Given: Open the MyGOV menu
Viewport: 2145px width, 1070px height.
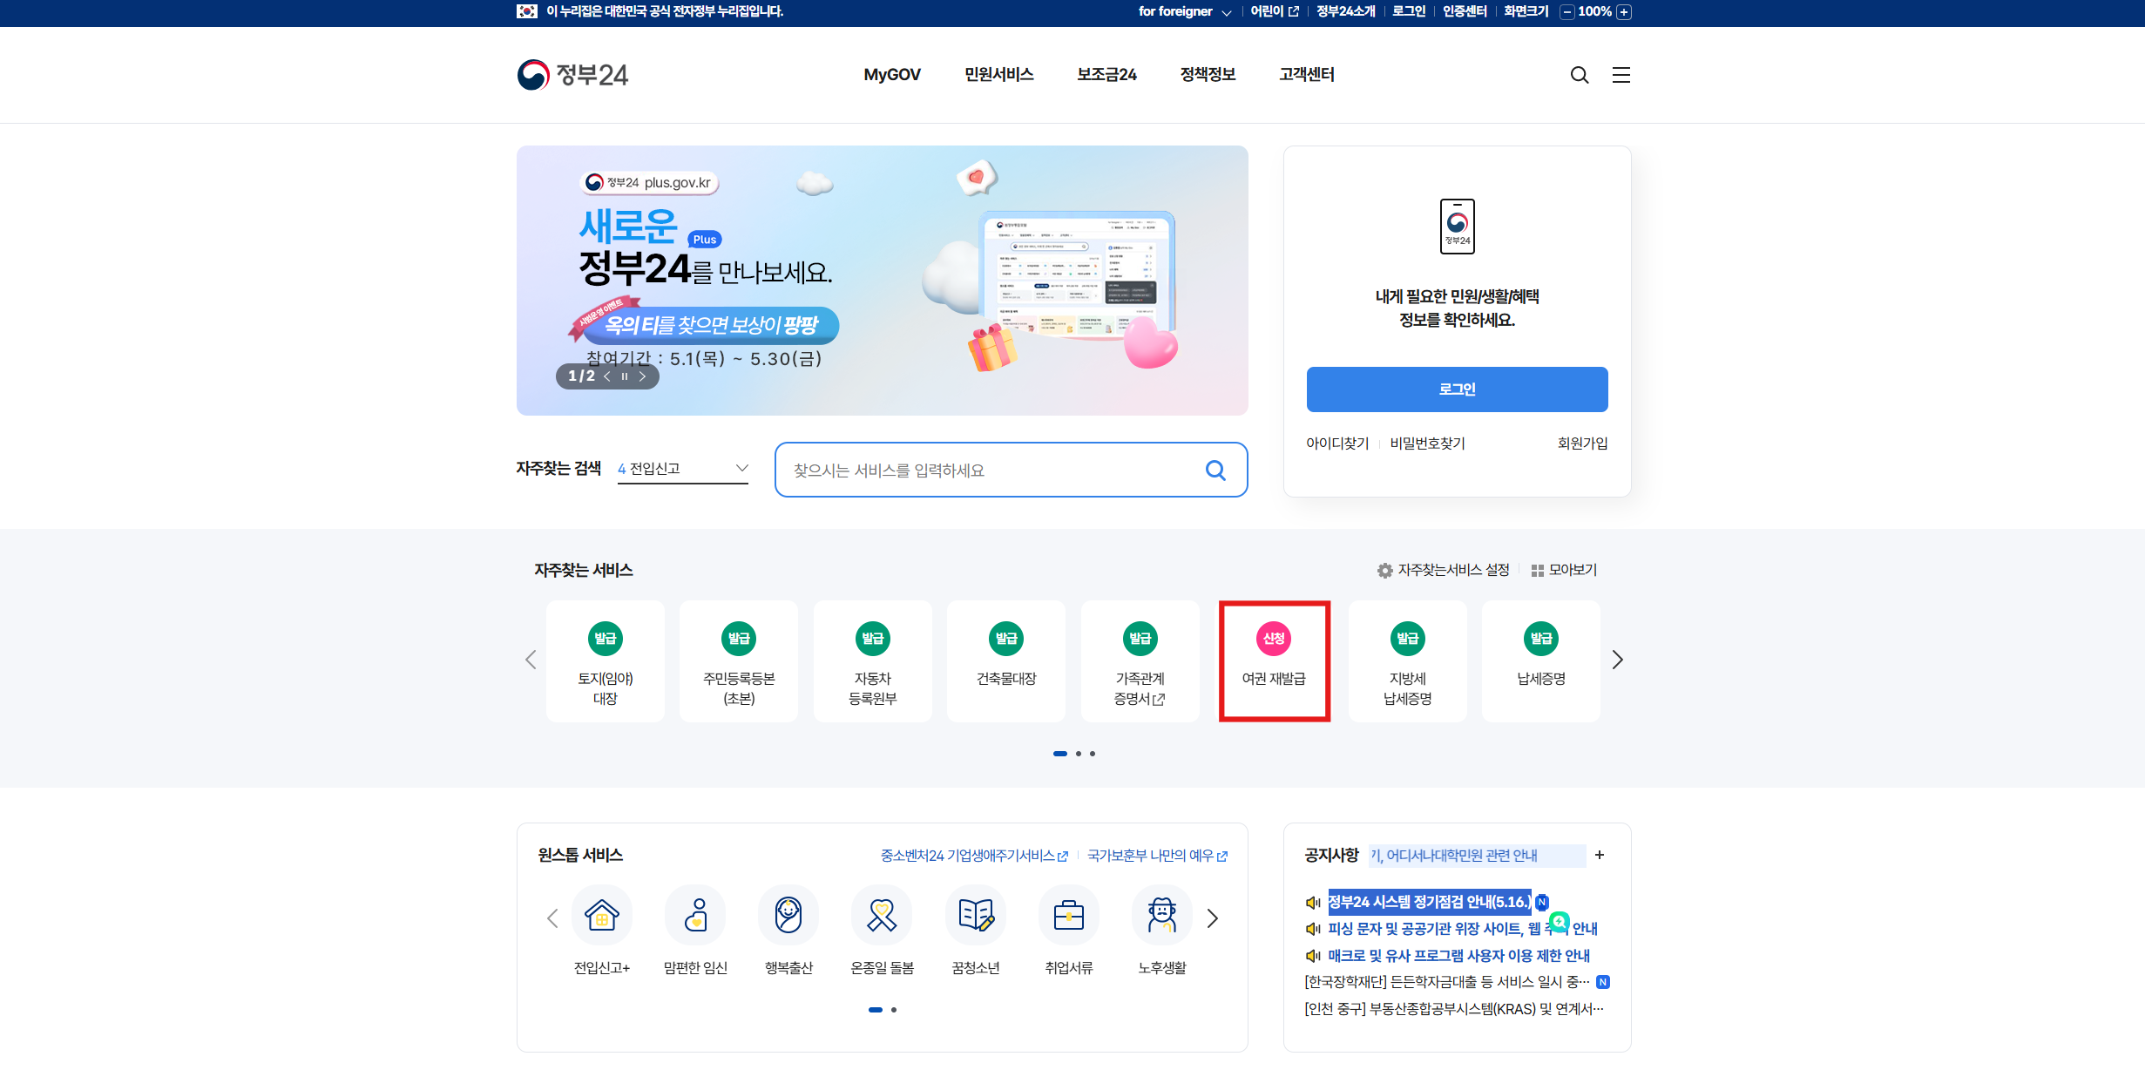Looking at the screenshot, I should (x=892, y=75).
